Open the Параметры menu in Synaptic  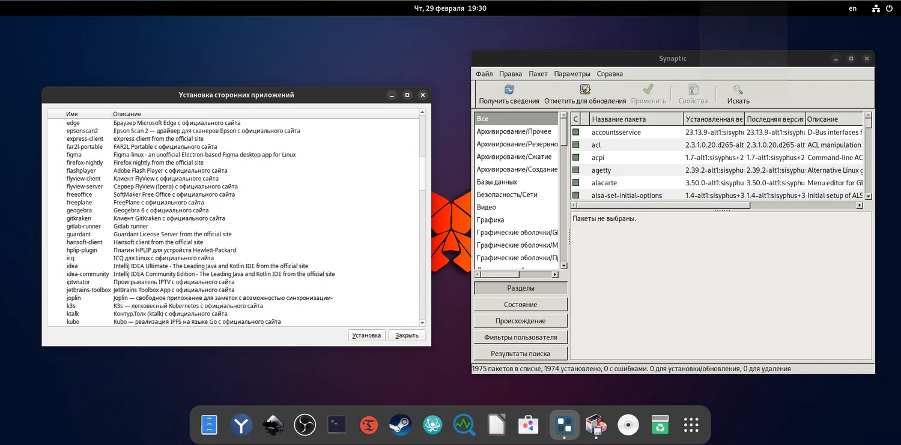pyautogui.click(x=572, y=74)
